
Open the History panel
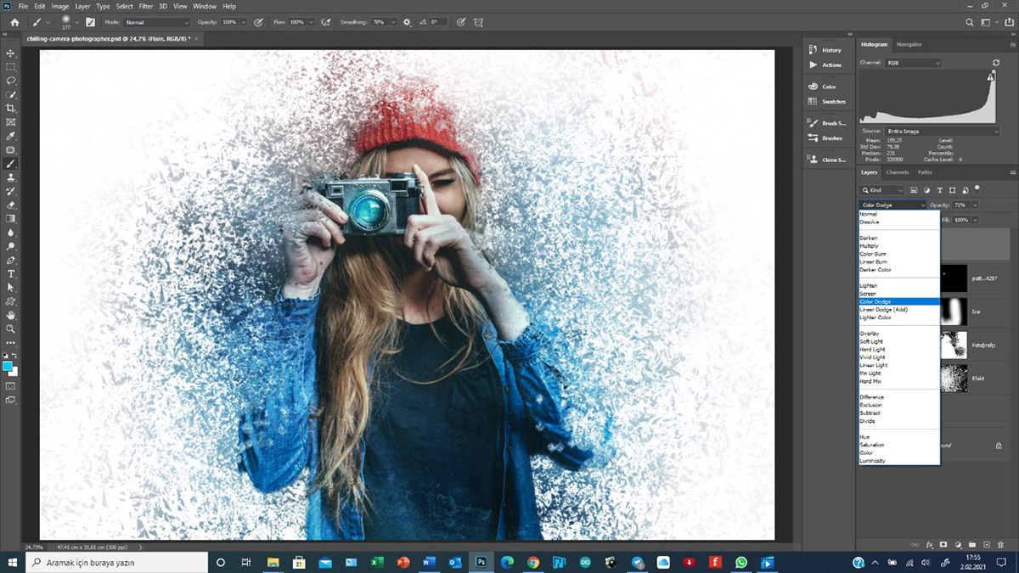pos(830,50)
